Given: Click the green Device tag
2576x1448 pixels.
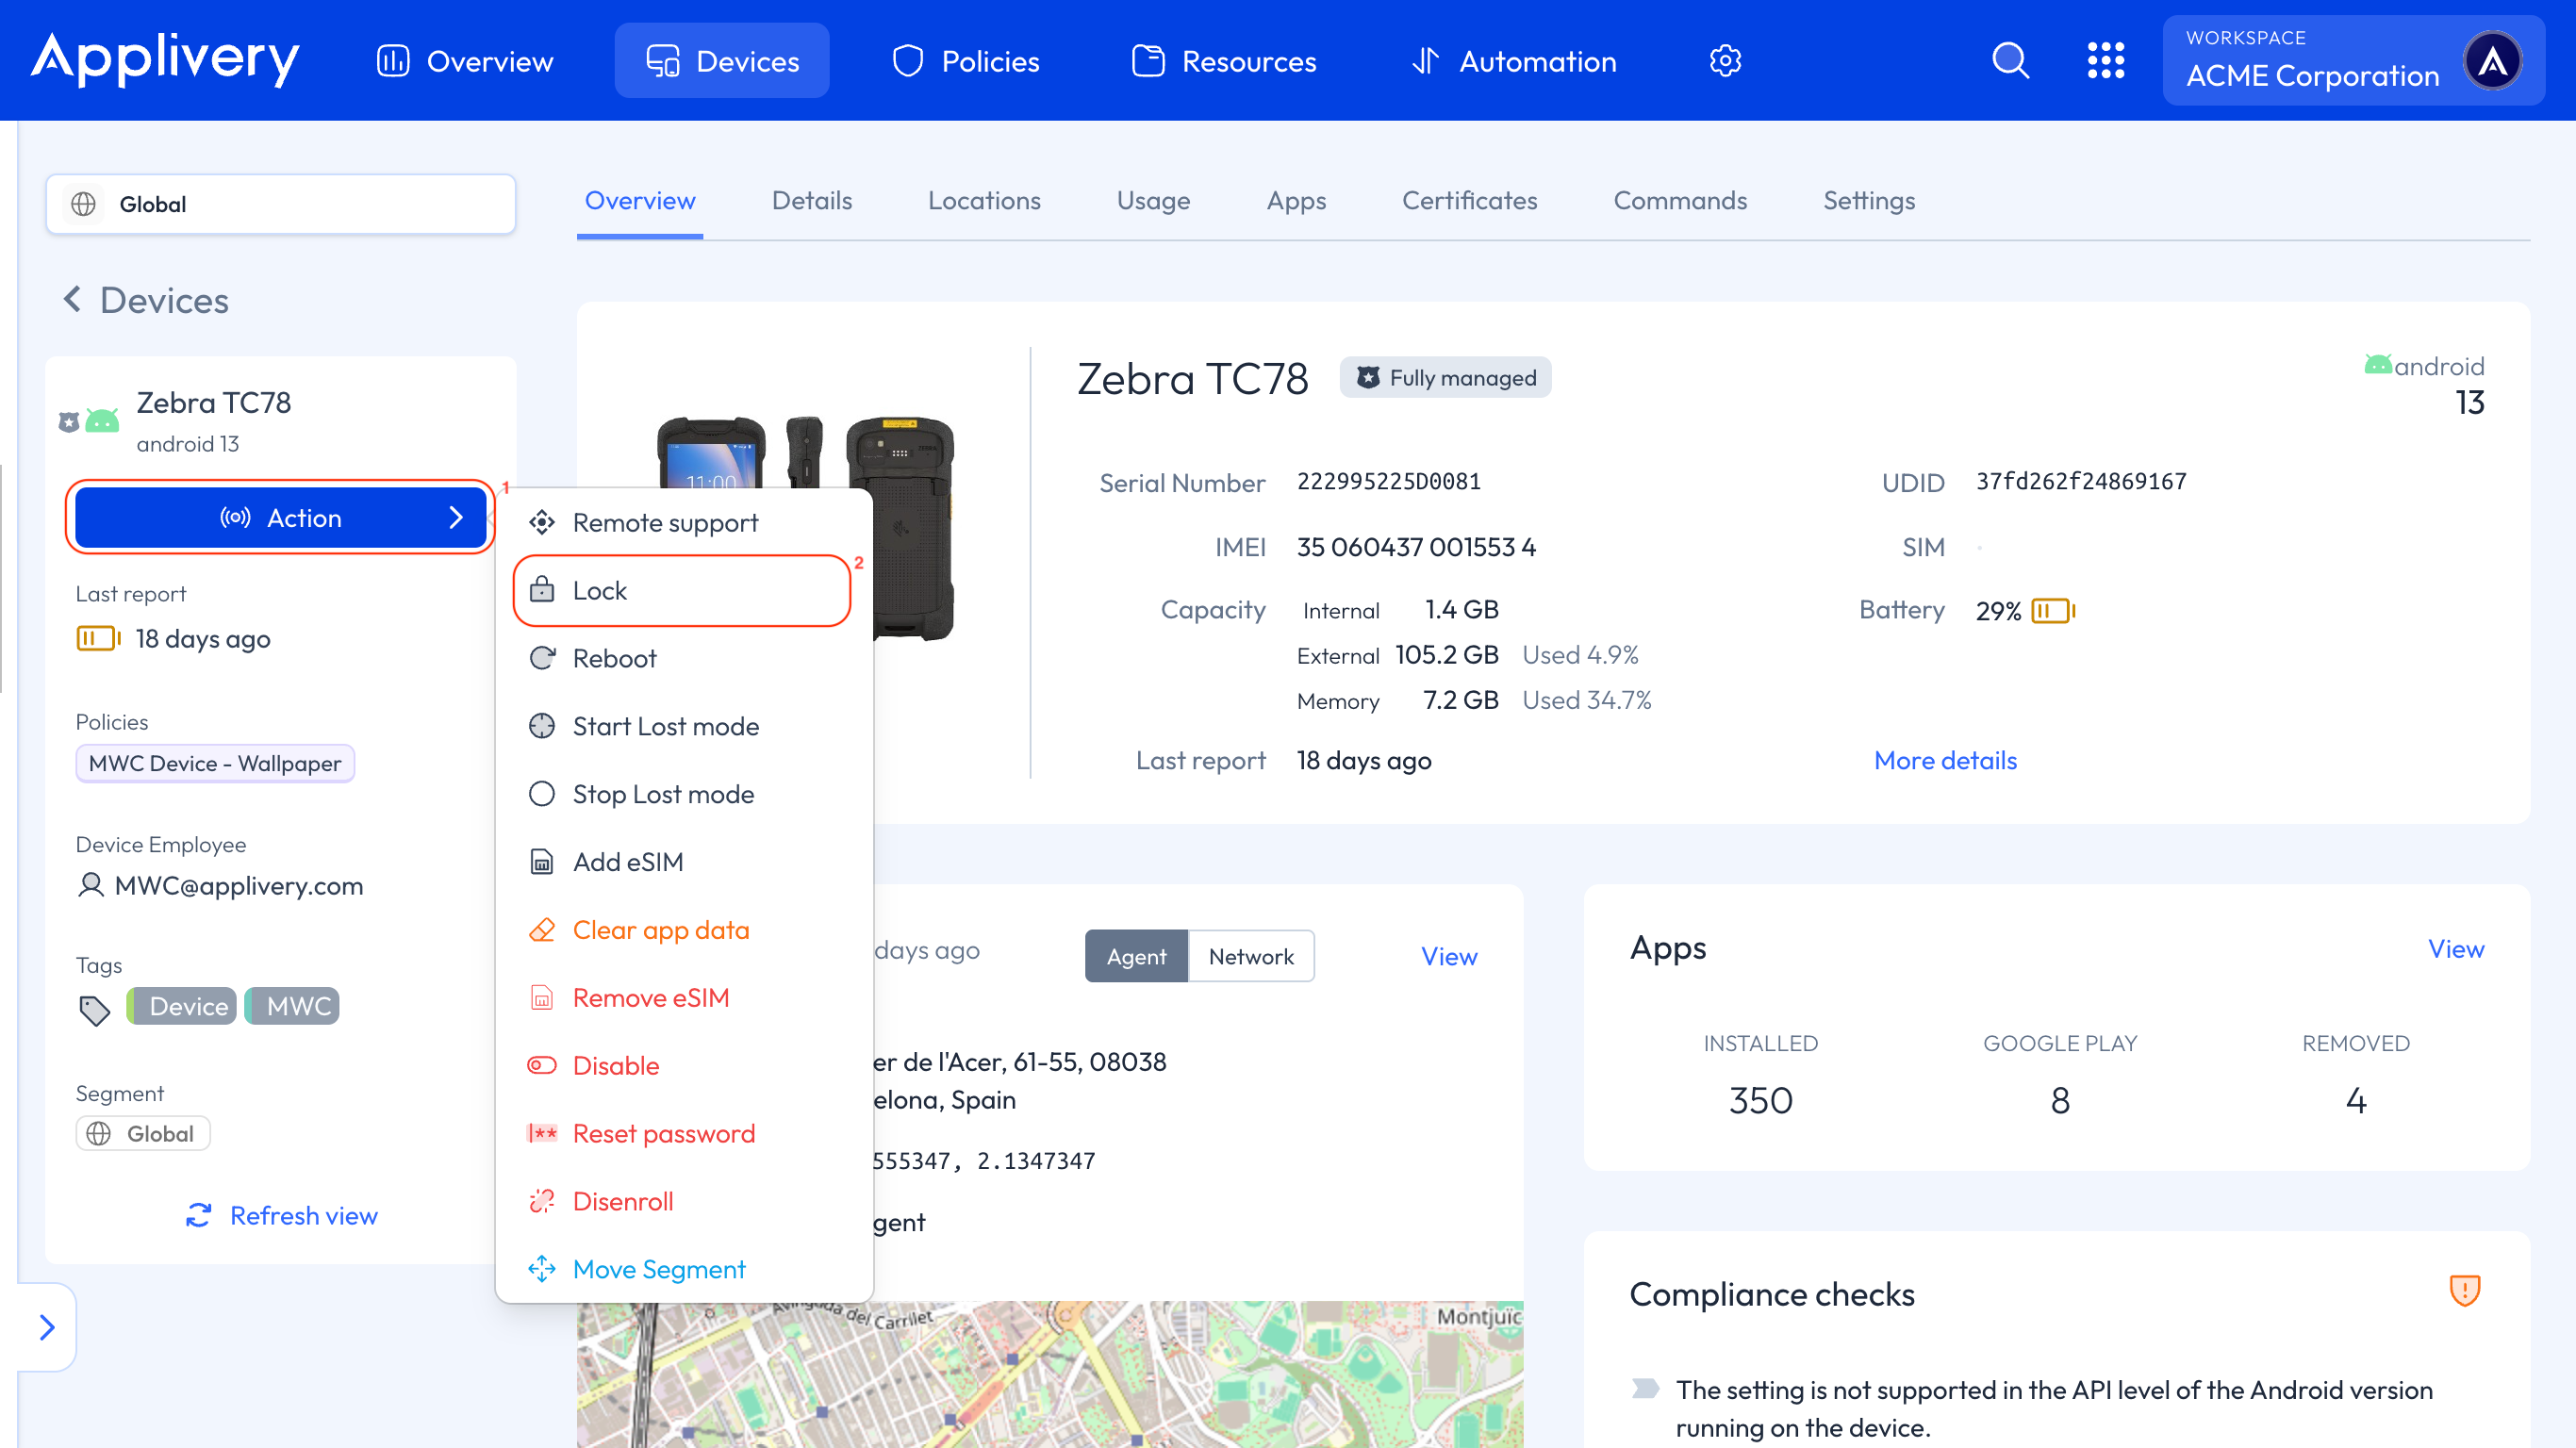Looking at the screenshot, I should [x=182, y=1006].
